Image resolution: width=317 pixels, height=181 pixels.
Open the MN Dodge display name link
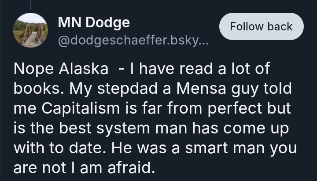pyautogui.click(x=94, y=22)
